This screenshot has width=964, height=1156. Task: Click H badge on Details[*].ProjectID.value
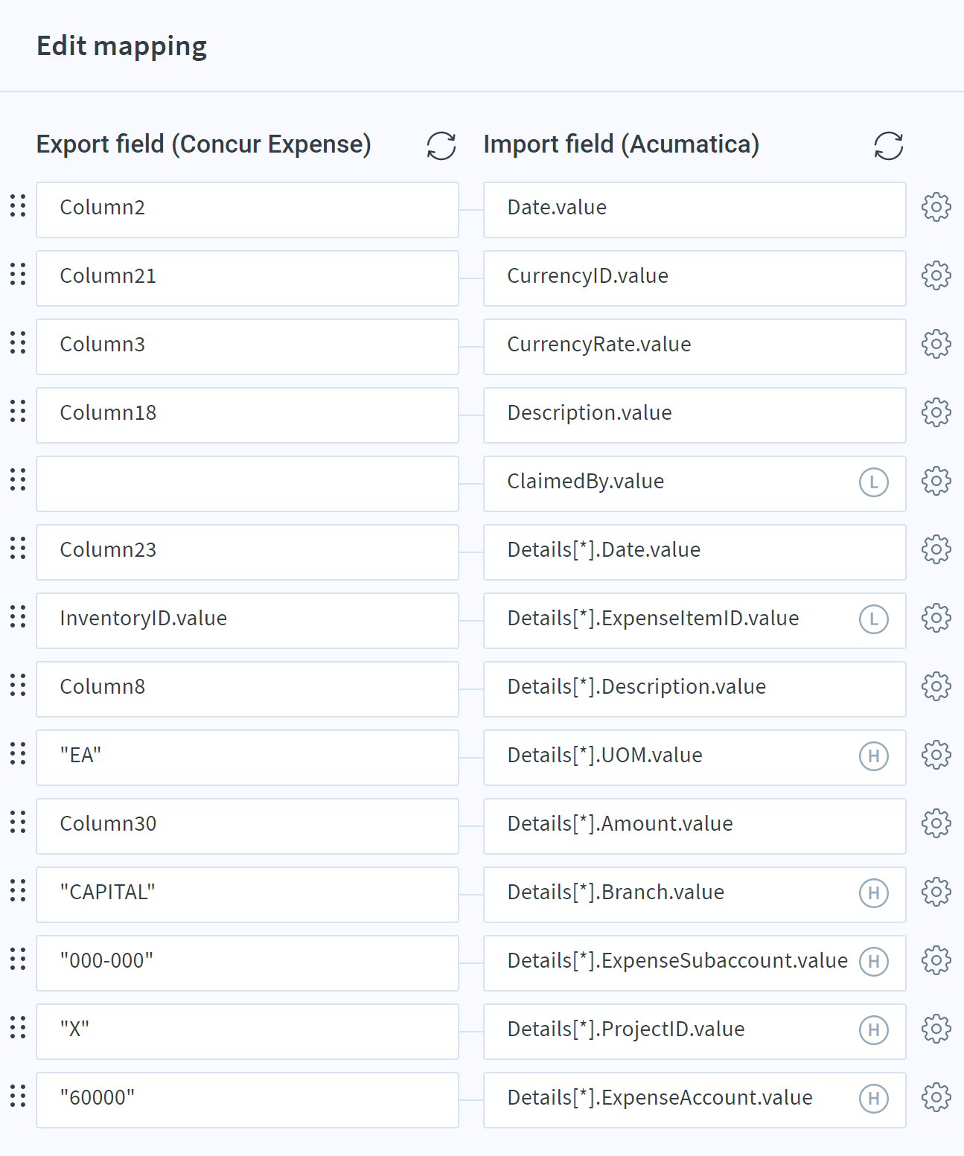(x=874, y=1030)
